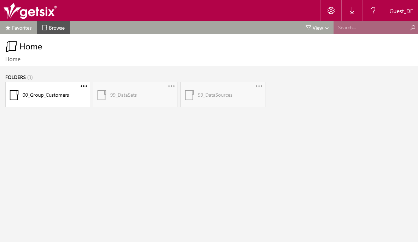Open the 00_Group_Customers folder name
The height and width of the screenshot is (242, 418).
pyautogui.click(x=46, y=95)
